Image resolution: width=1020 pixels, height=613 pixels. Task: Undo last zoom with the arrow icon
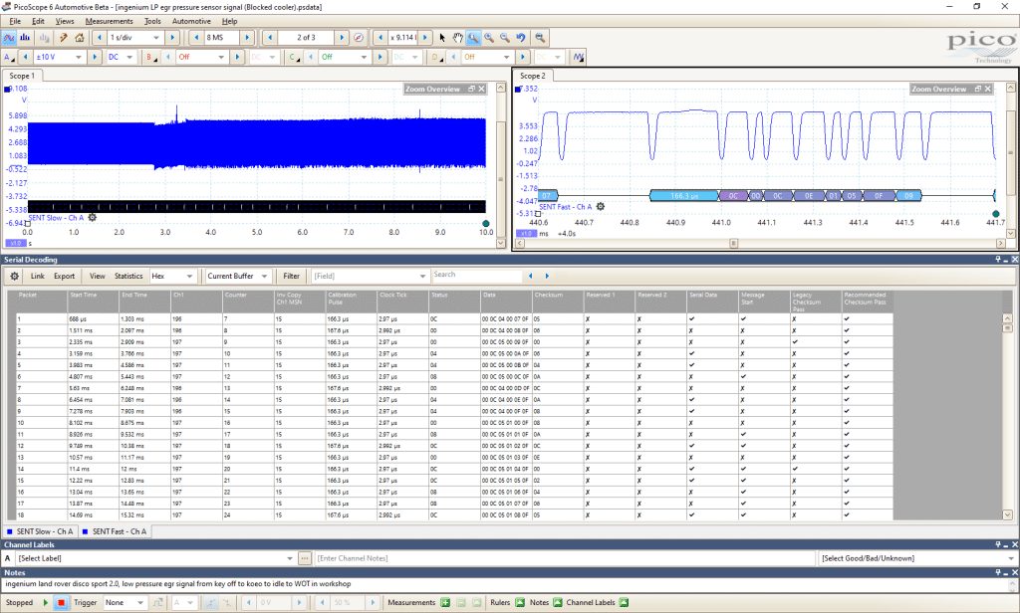pyautogui.click(x=520, y=38)
